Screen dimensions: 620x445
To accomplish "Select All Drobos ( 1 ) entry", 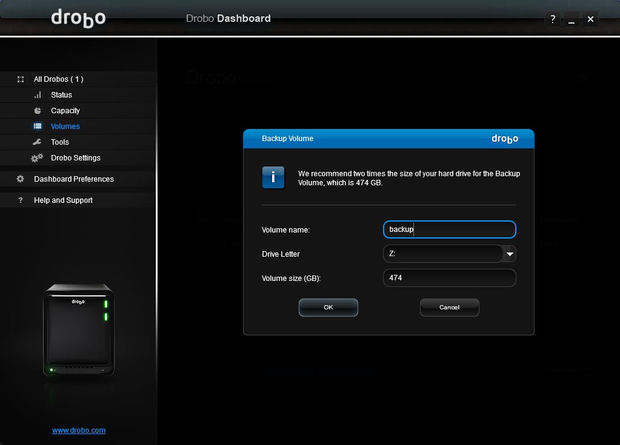I will 78,79.
